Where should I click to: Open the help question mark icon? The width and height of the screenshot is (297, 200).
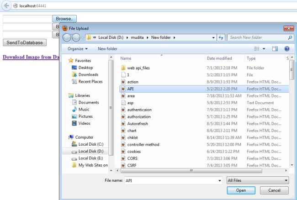287,49
